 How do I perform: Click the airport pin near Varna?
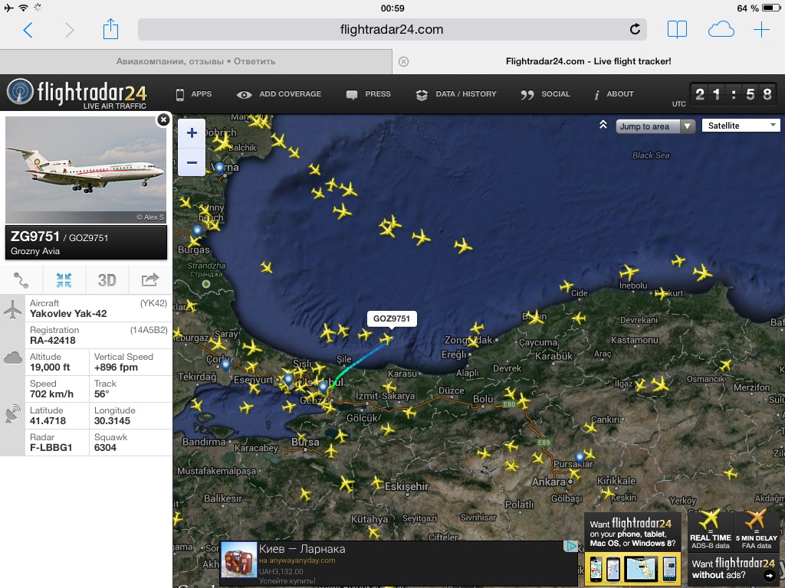(219, 168)
